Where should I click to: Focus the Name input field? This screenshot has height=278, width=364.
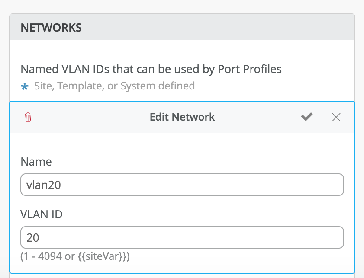click(182, 185)
